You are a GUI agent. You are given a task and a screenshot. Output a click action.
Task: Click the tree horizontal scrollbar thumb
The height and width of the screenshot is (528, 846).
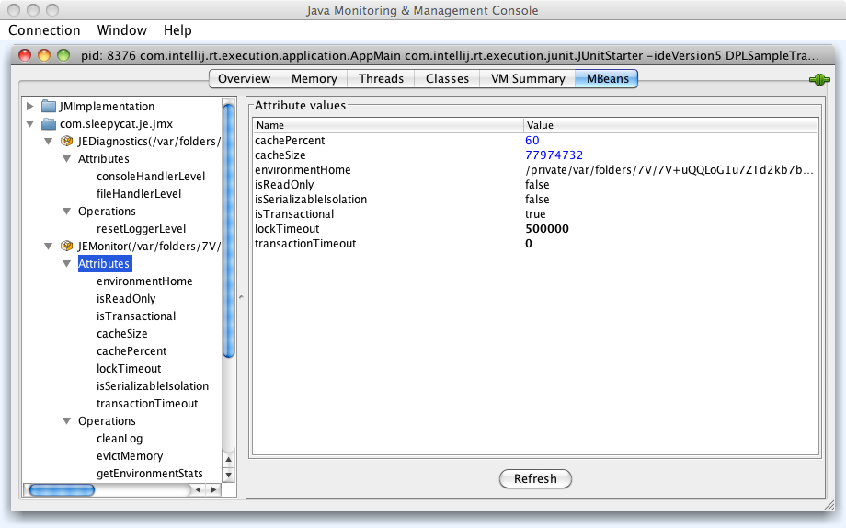tap(61, 490)
